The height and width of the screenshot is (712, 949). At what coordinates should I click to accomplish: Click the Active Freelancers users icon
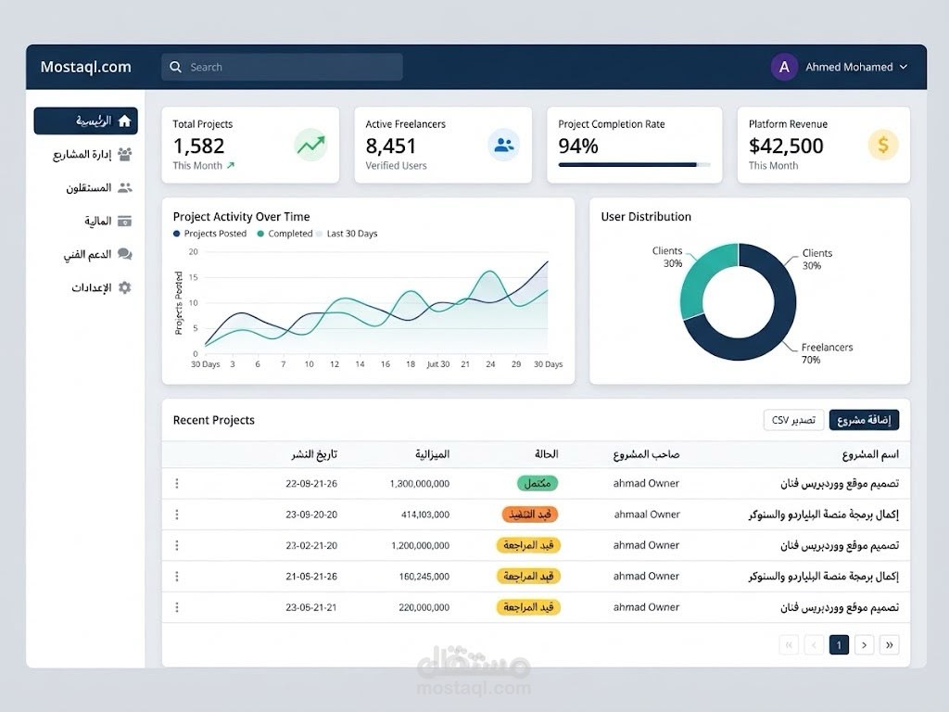503,145
